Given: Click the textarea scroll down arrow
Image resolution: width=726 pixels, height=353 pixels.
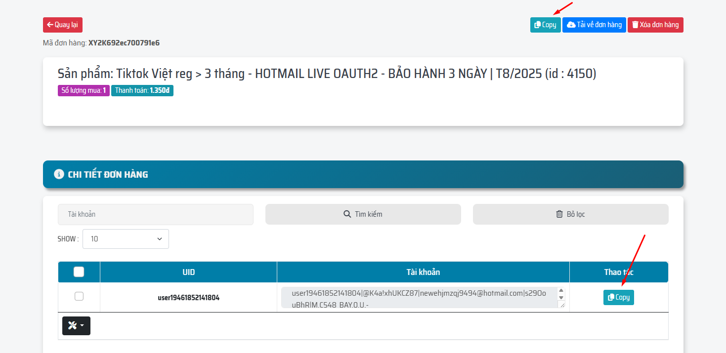Looking at the screenshot, I should click(561, 298).
